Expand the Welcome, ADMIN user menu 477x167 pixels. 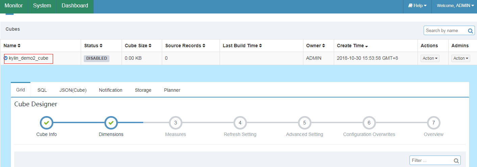[x=455, y=6]
